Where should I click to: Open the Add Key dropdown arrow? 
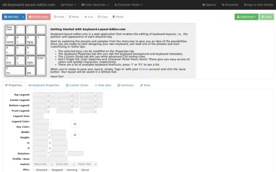click(x=23, y=17)
